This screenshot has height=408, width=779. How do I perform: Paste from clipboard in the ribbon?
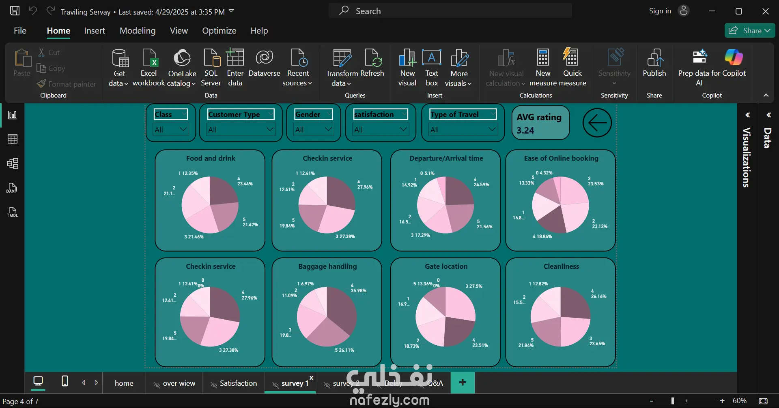(22, 63)
